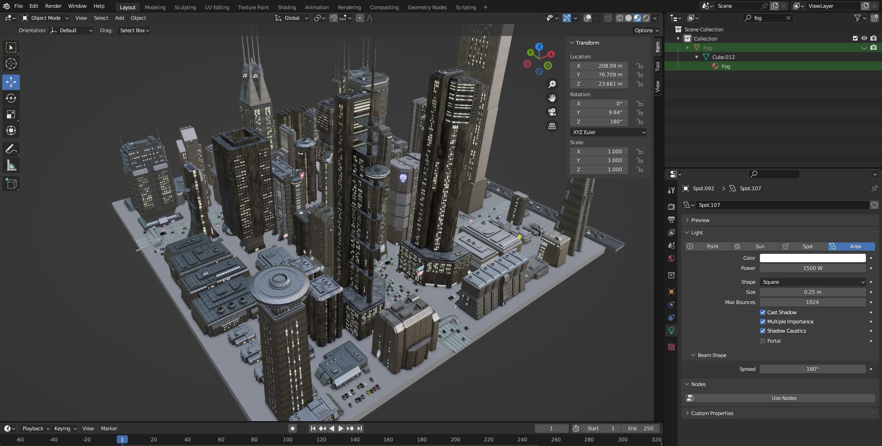This screenshot has width=882, height=446.
Task: Switch viewport to rendered shading
Action: pyautogui.click(x=646, y=18)
